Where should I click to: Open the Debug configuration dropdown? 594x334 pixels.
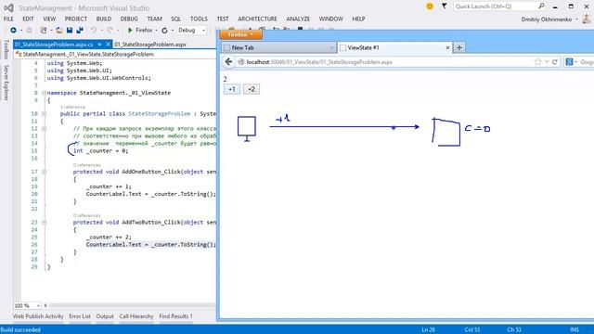pos(192,30)
